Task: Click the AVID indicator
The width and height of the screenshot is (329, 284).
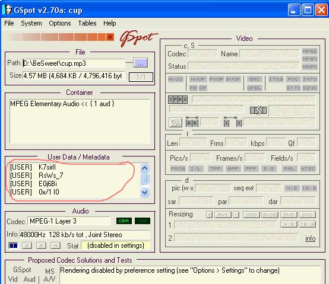Action: click(x=175, y=79)
